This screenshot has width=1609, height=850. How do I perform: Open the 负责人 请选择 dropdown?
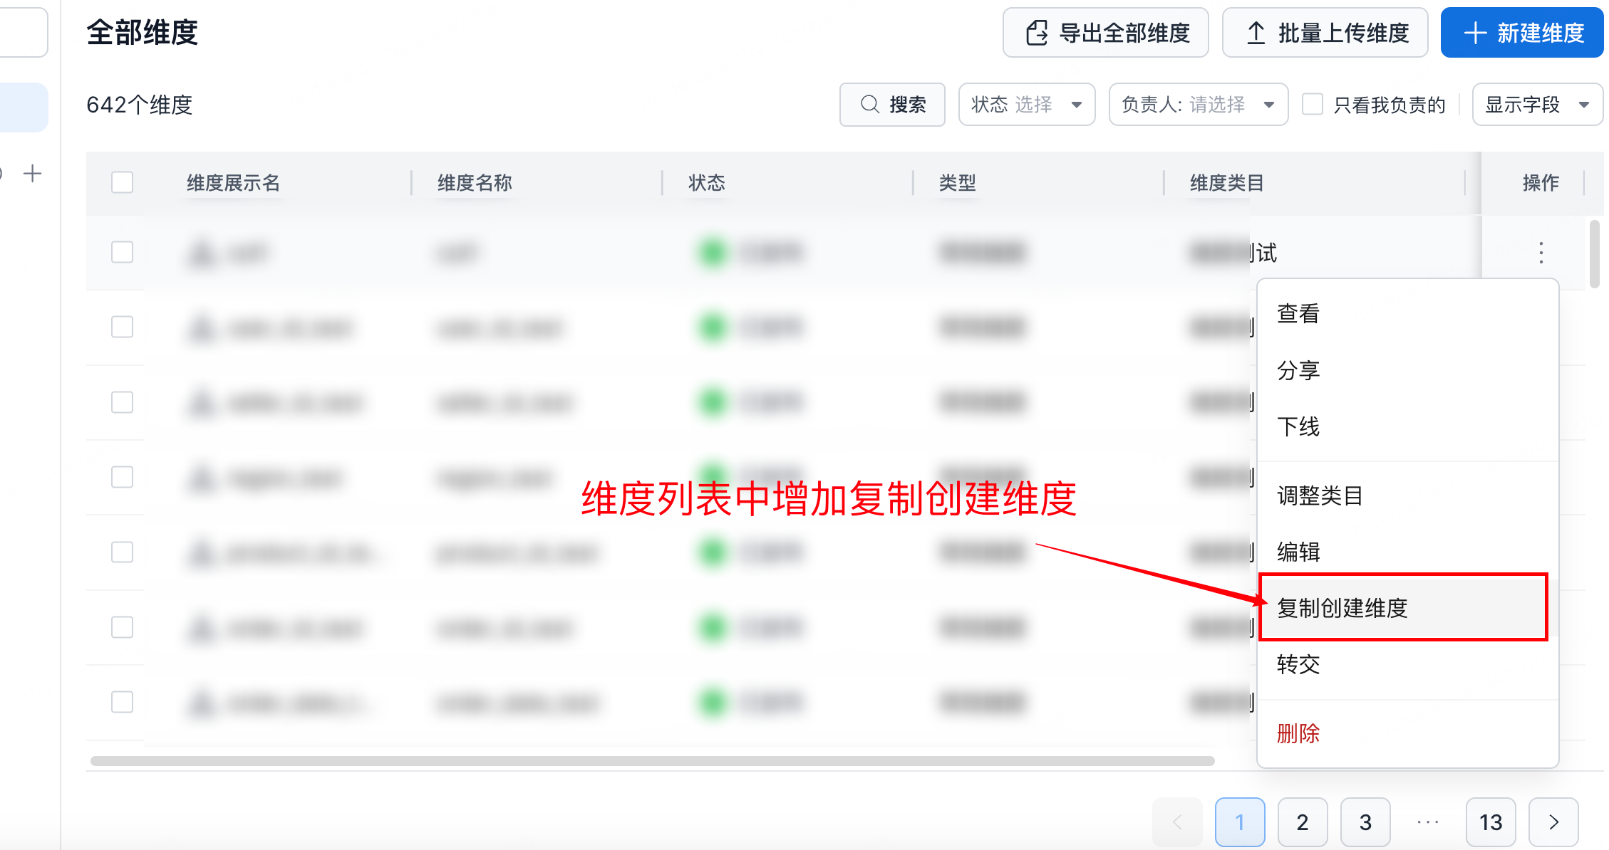coord(1198,105)
